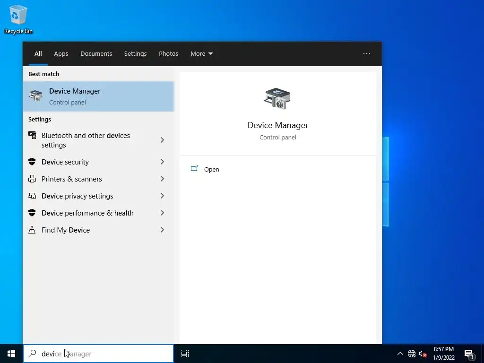484x363 pixels.
Task: Click the search magnifier icon in taskbar
Action: click(32, 354)
